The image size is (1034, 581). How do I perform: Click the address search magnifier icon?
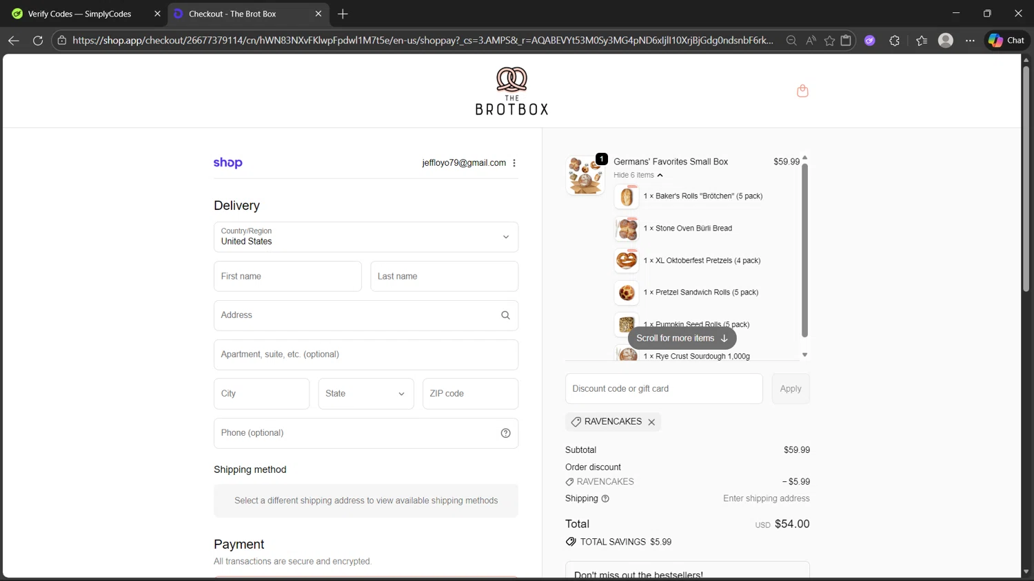click(x=505, y=315)
